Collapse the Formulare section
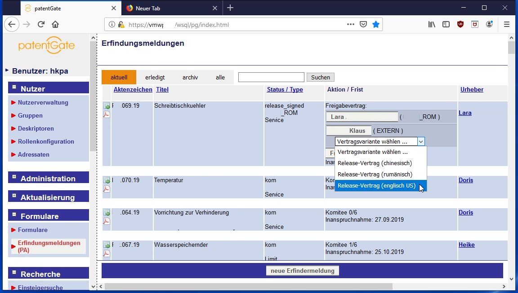This screenshot has height=293, width=518. point(14,214)
